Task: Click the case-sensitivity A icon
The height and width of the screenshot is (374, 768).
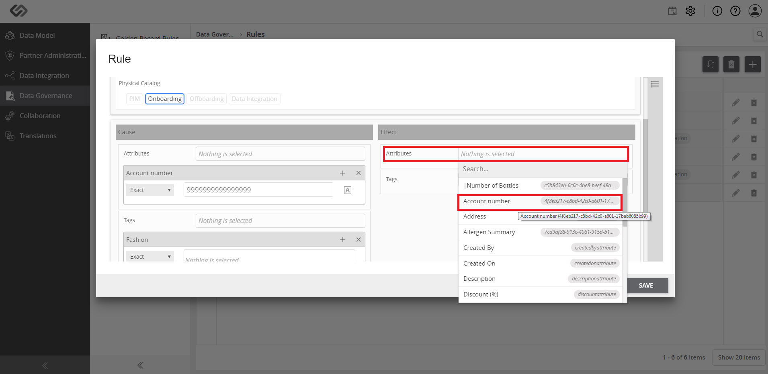Action: pyautogui.click(x=348, y=190)
